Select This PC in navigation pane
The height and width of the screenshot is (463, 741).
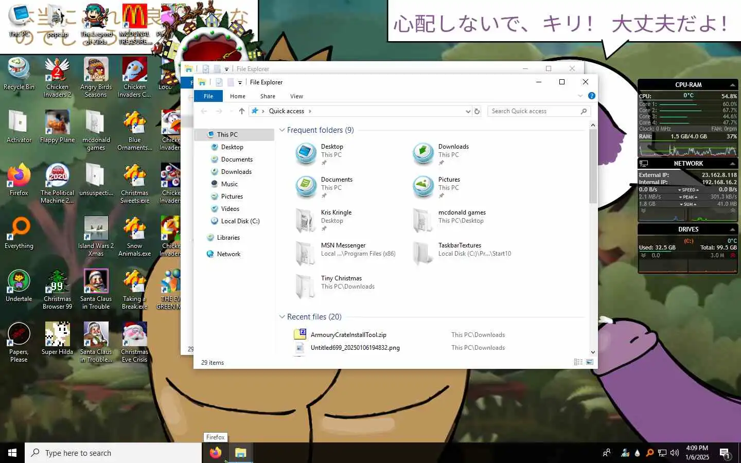234,135
